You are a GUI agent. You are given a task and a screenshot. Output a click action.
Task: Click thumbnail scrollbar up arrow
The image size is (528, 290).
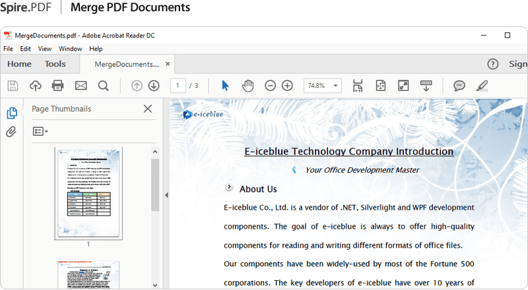point(155,152)
